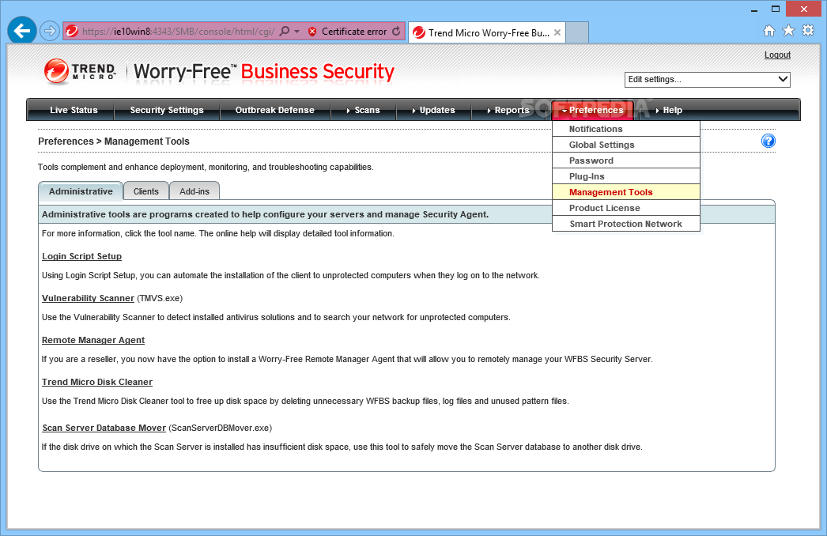827x536 pixels.
Task: Select Password menu entry
Action: pos(626,160)
